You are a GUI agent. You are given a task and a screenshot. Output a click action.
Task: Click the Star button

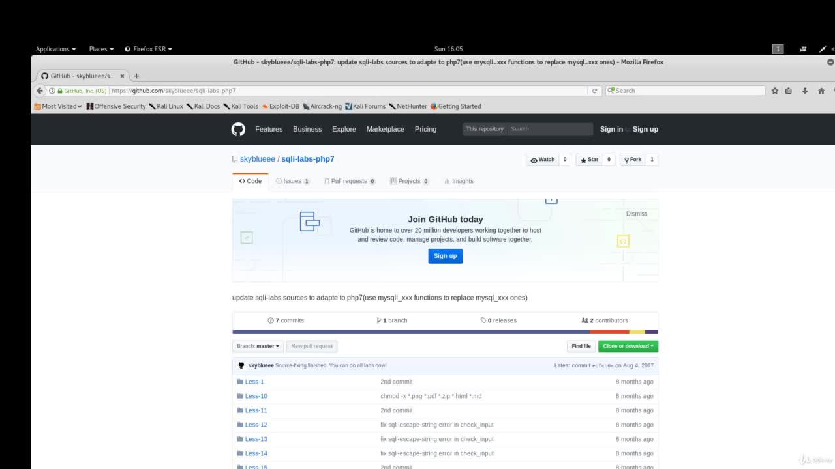click(x=589, y=160)
